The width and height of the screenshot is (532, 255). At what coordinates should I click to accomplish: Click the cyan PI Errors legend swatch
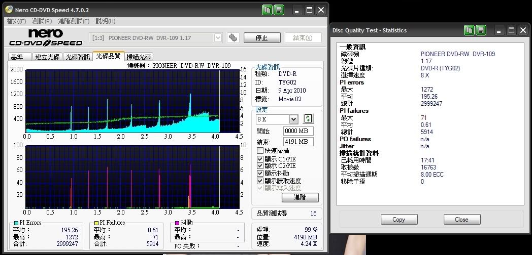[x=16, y=223]
